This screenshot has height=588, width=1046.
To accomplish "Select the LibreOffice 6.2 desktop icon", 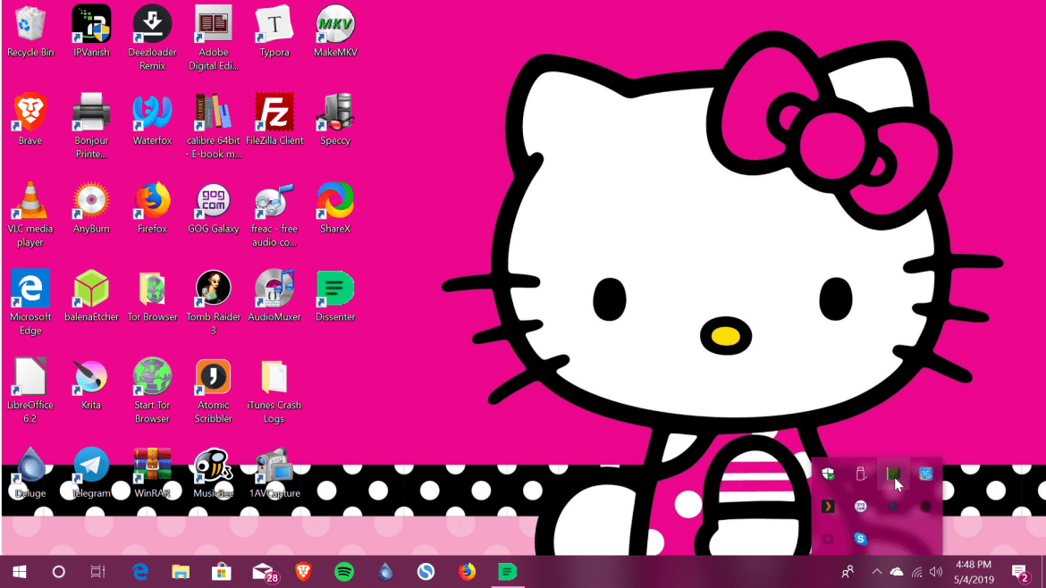I will click(x=30, y=390).
